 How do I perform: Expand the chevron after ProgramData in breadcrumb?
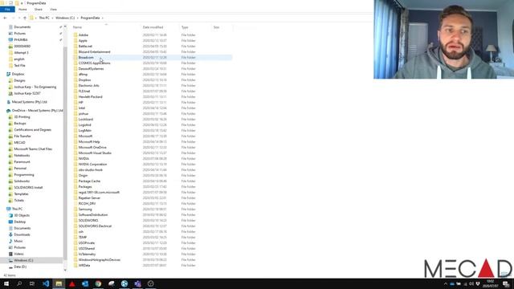(103, 18)
